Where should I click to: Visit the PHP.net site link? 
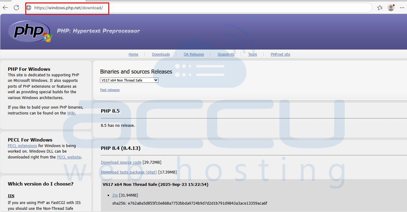280,54
